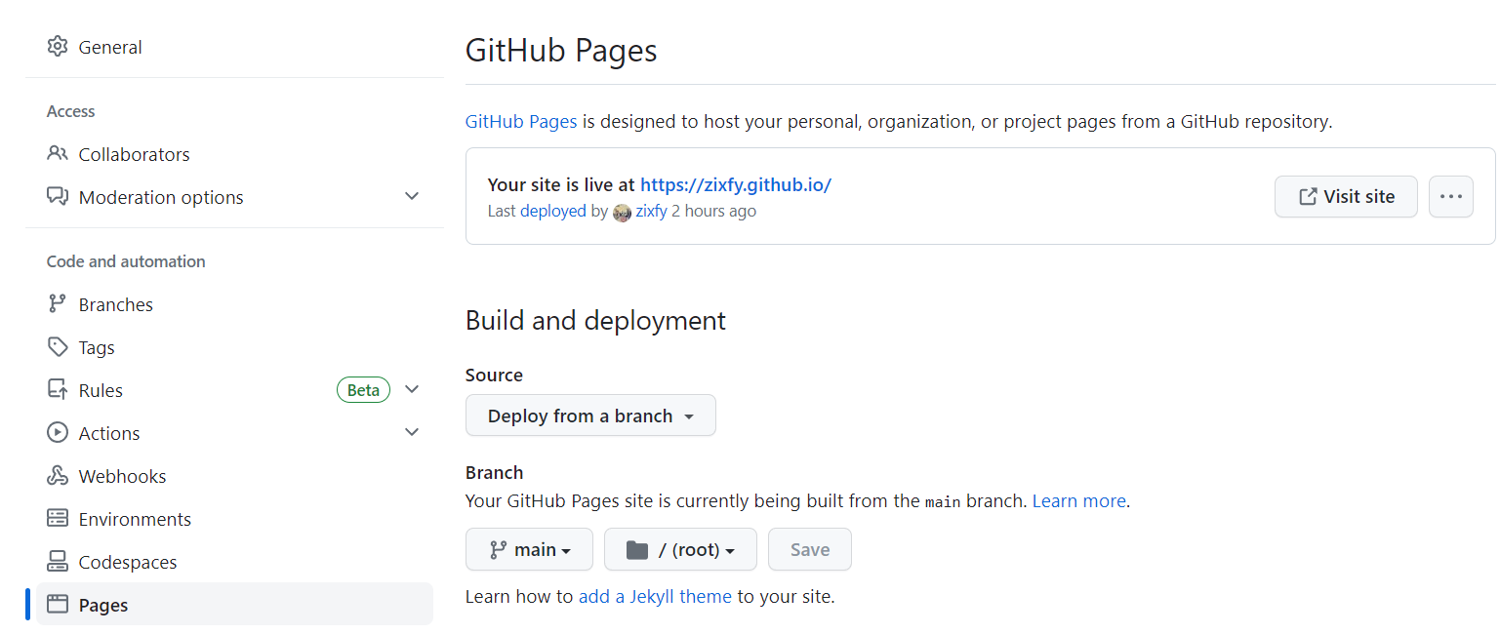Select Tags in the settings sidebar
Viewport: 1500px width, 634px height.
point(234,347)
